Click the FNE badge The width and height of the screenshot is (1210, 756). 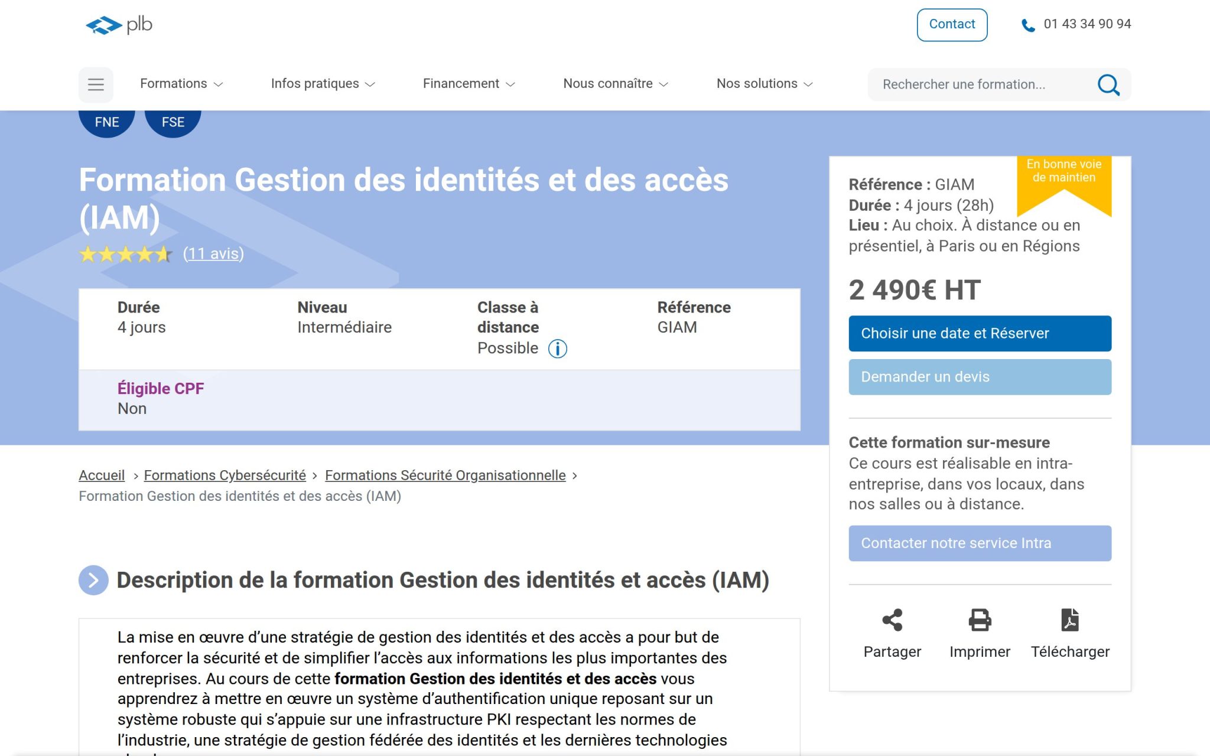point(107,122)
